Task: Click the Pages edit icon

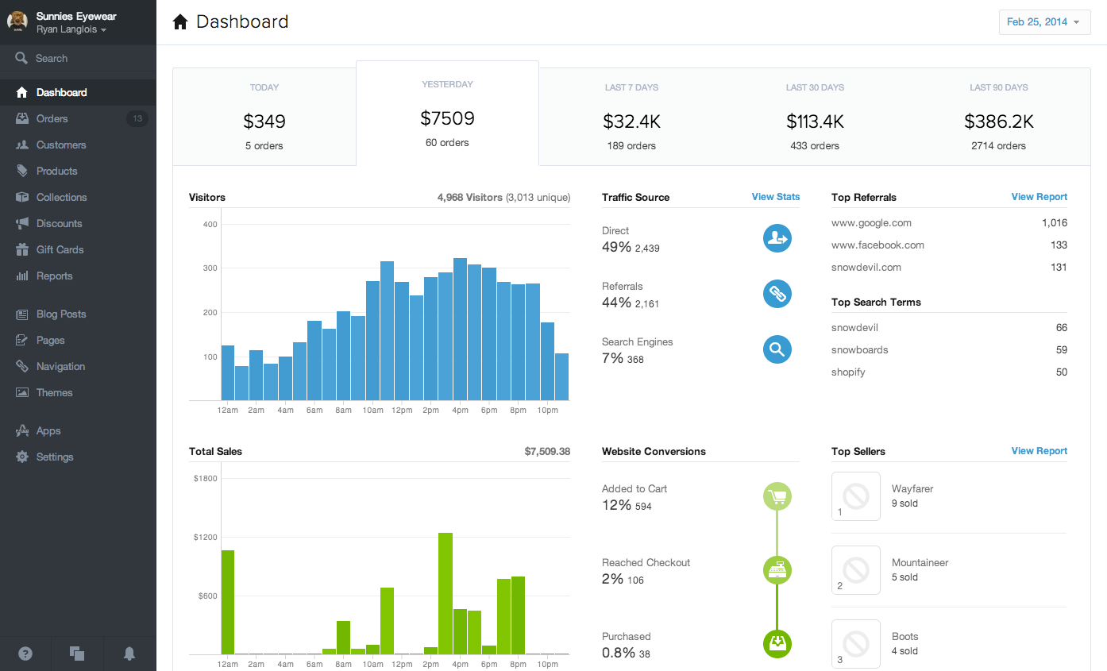Action: tap(21, 340)
